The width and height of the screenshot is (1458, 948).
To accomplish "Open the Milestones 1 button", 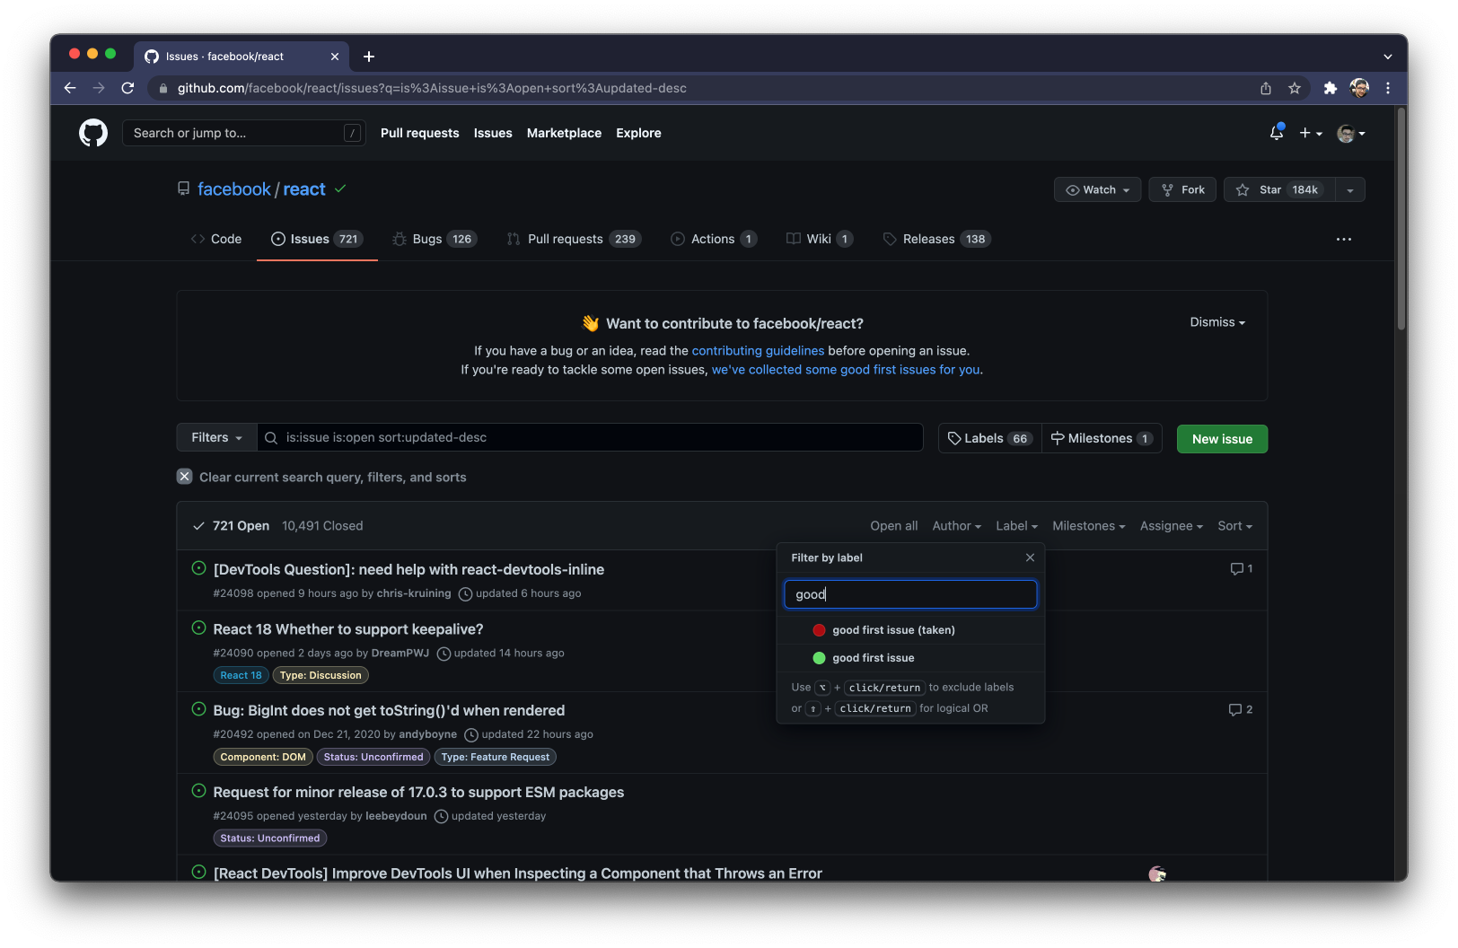I will [x=1102, y=438].
